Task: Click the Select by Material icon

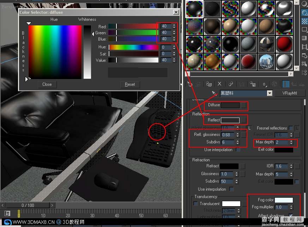Action: point(304,64)
